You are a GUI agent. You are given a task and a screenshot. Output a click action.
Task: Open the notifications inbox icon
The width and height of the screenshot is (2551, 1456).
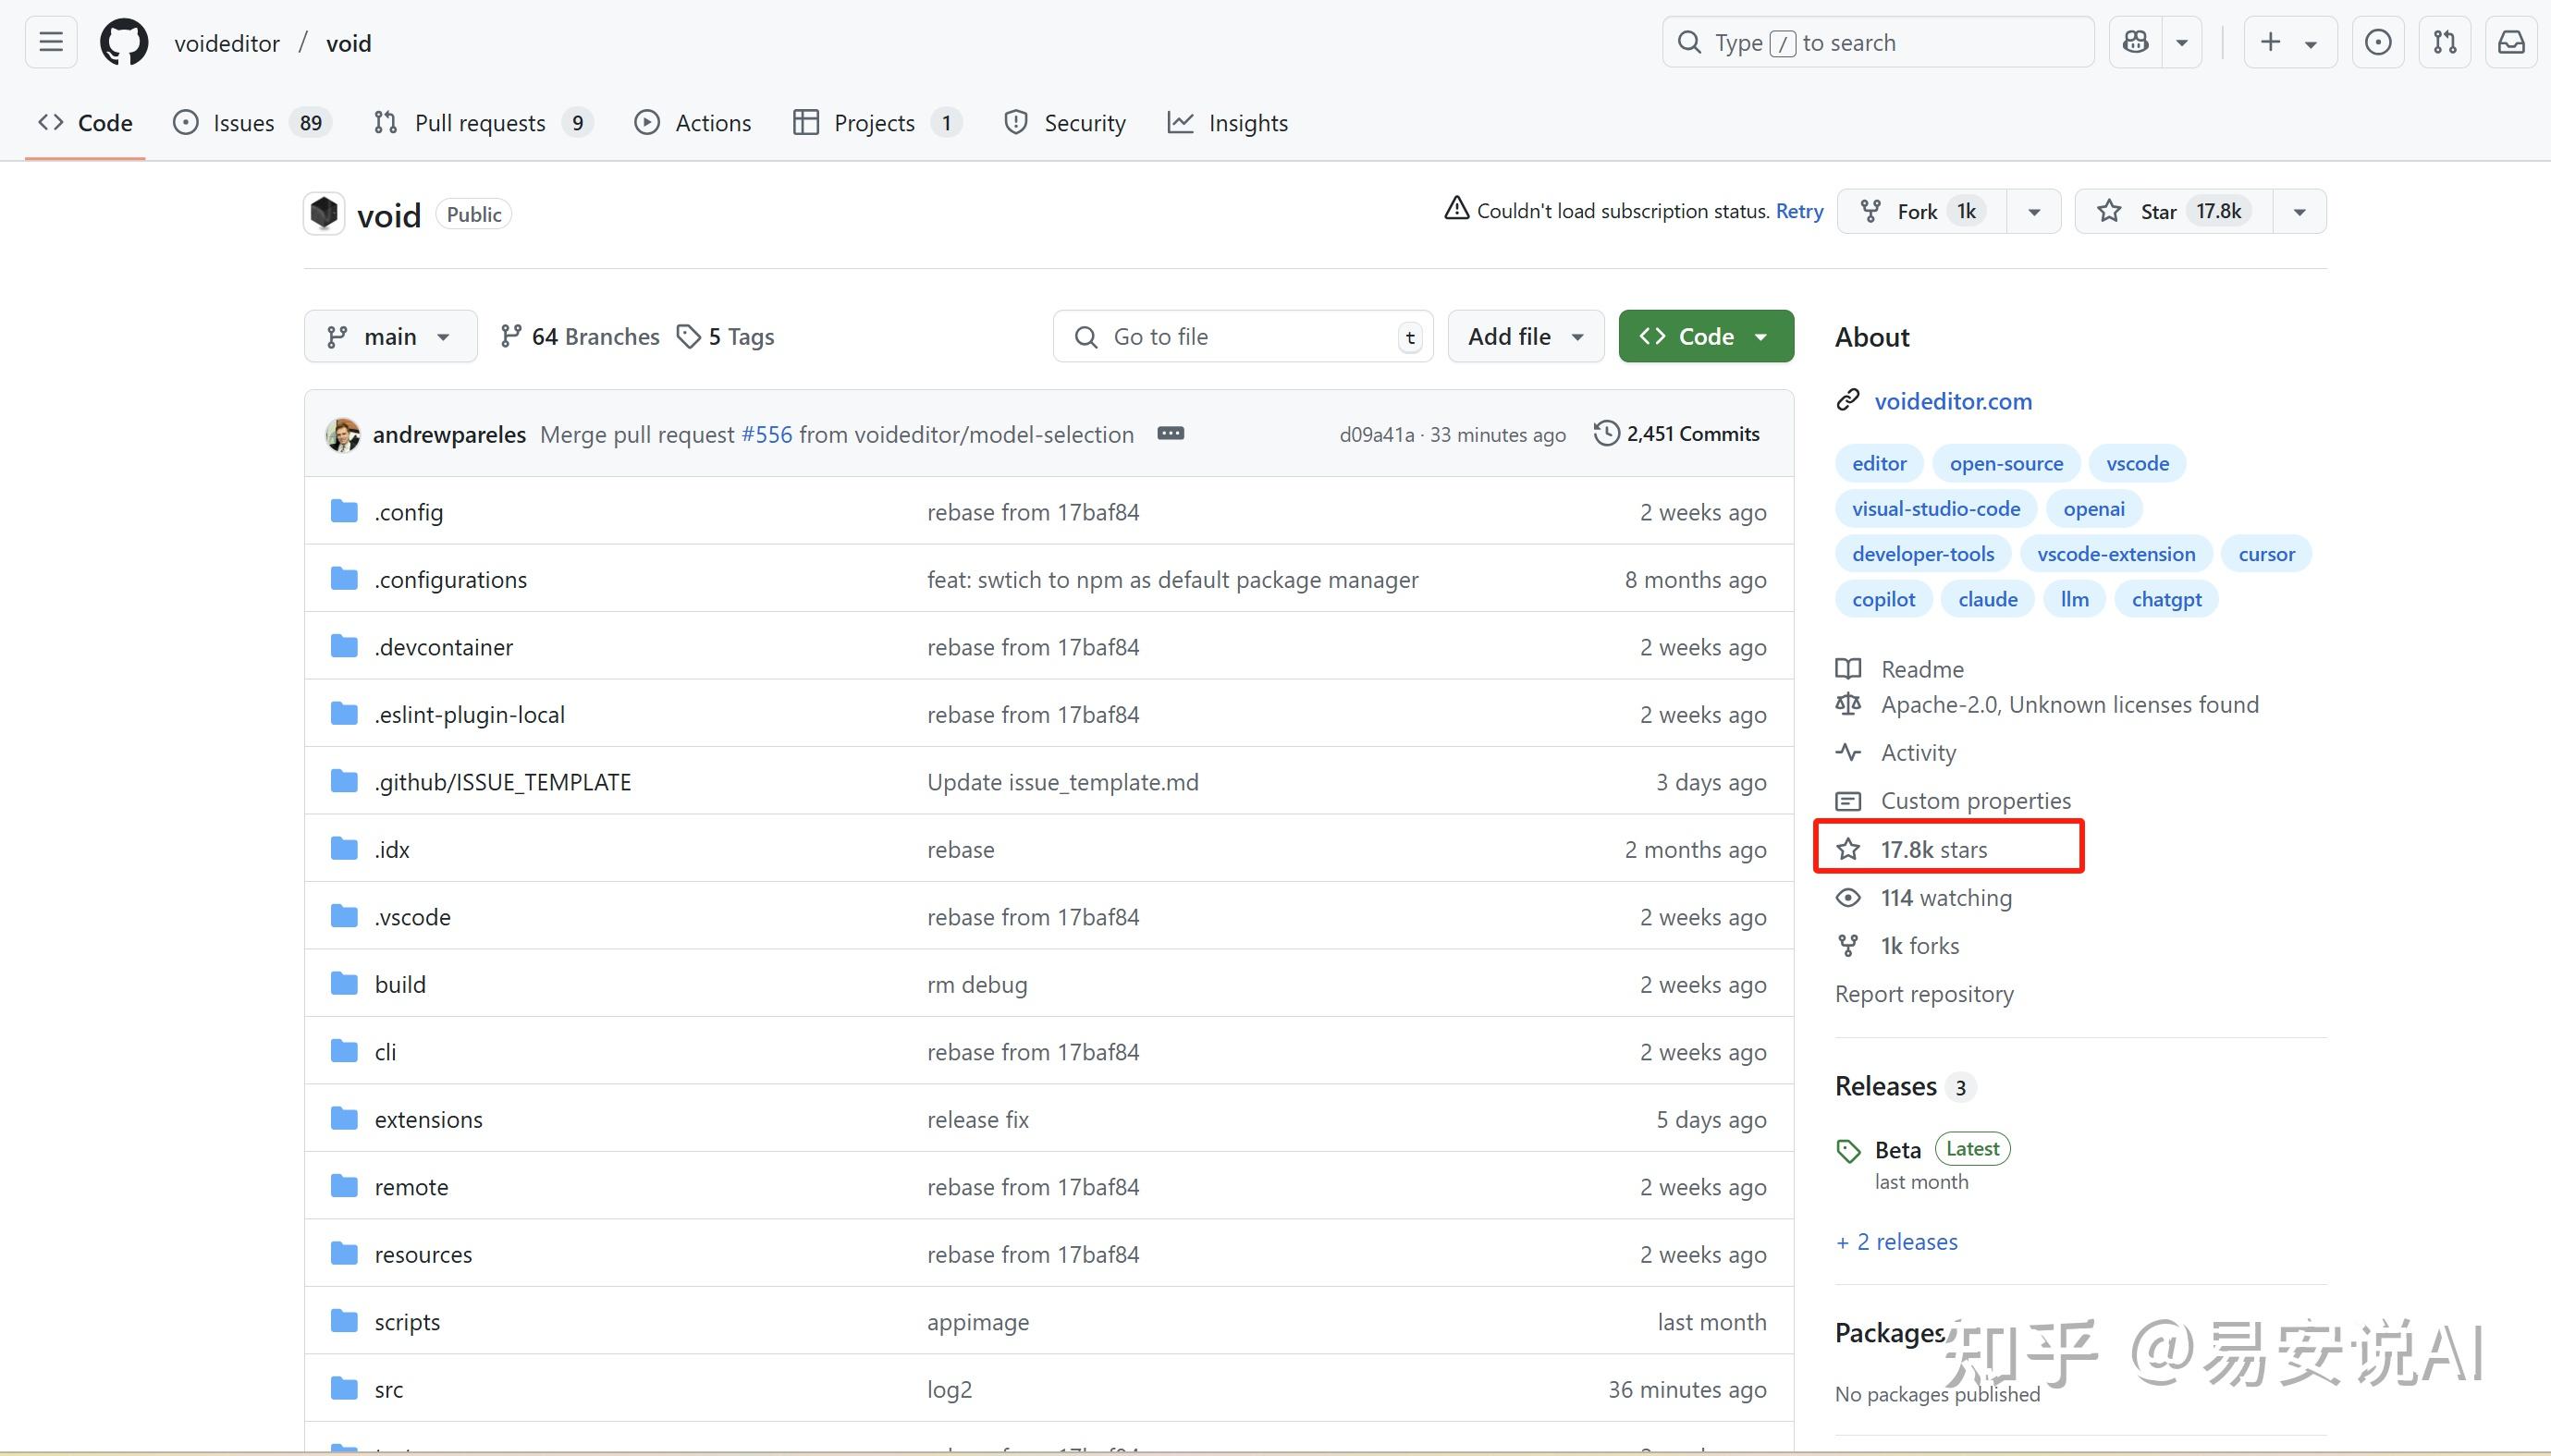coord(2511,42)
